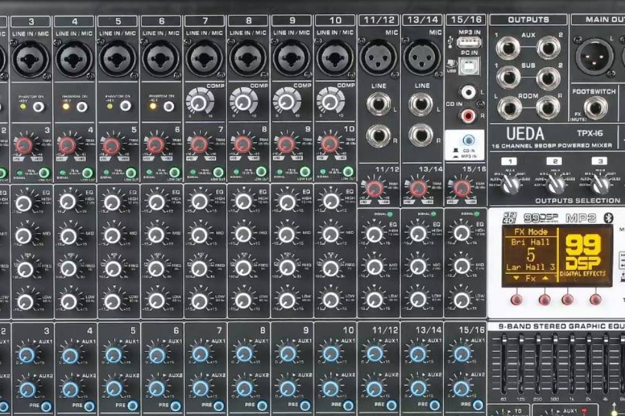The width and height of the screenshot is (625, 416).
Task: Click the channel 5 red TRIM knob
Action: tap(112, 145)
